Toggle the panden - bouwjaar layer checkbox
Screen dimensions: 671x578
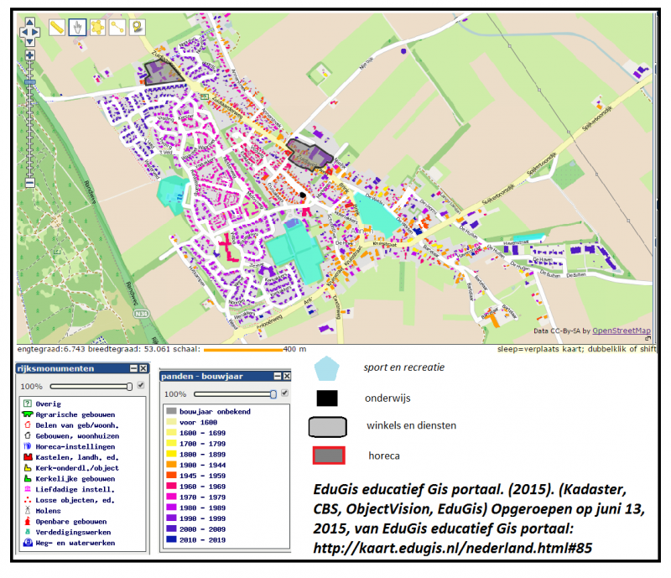(x=285, y=393)
